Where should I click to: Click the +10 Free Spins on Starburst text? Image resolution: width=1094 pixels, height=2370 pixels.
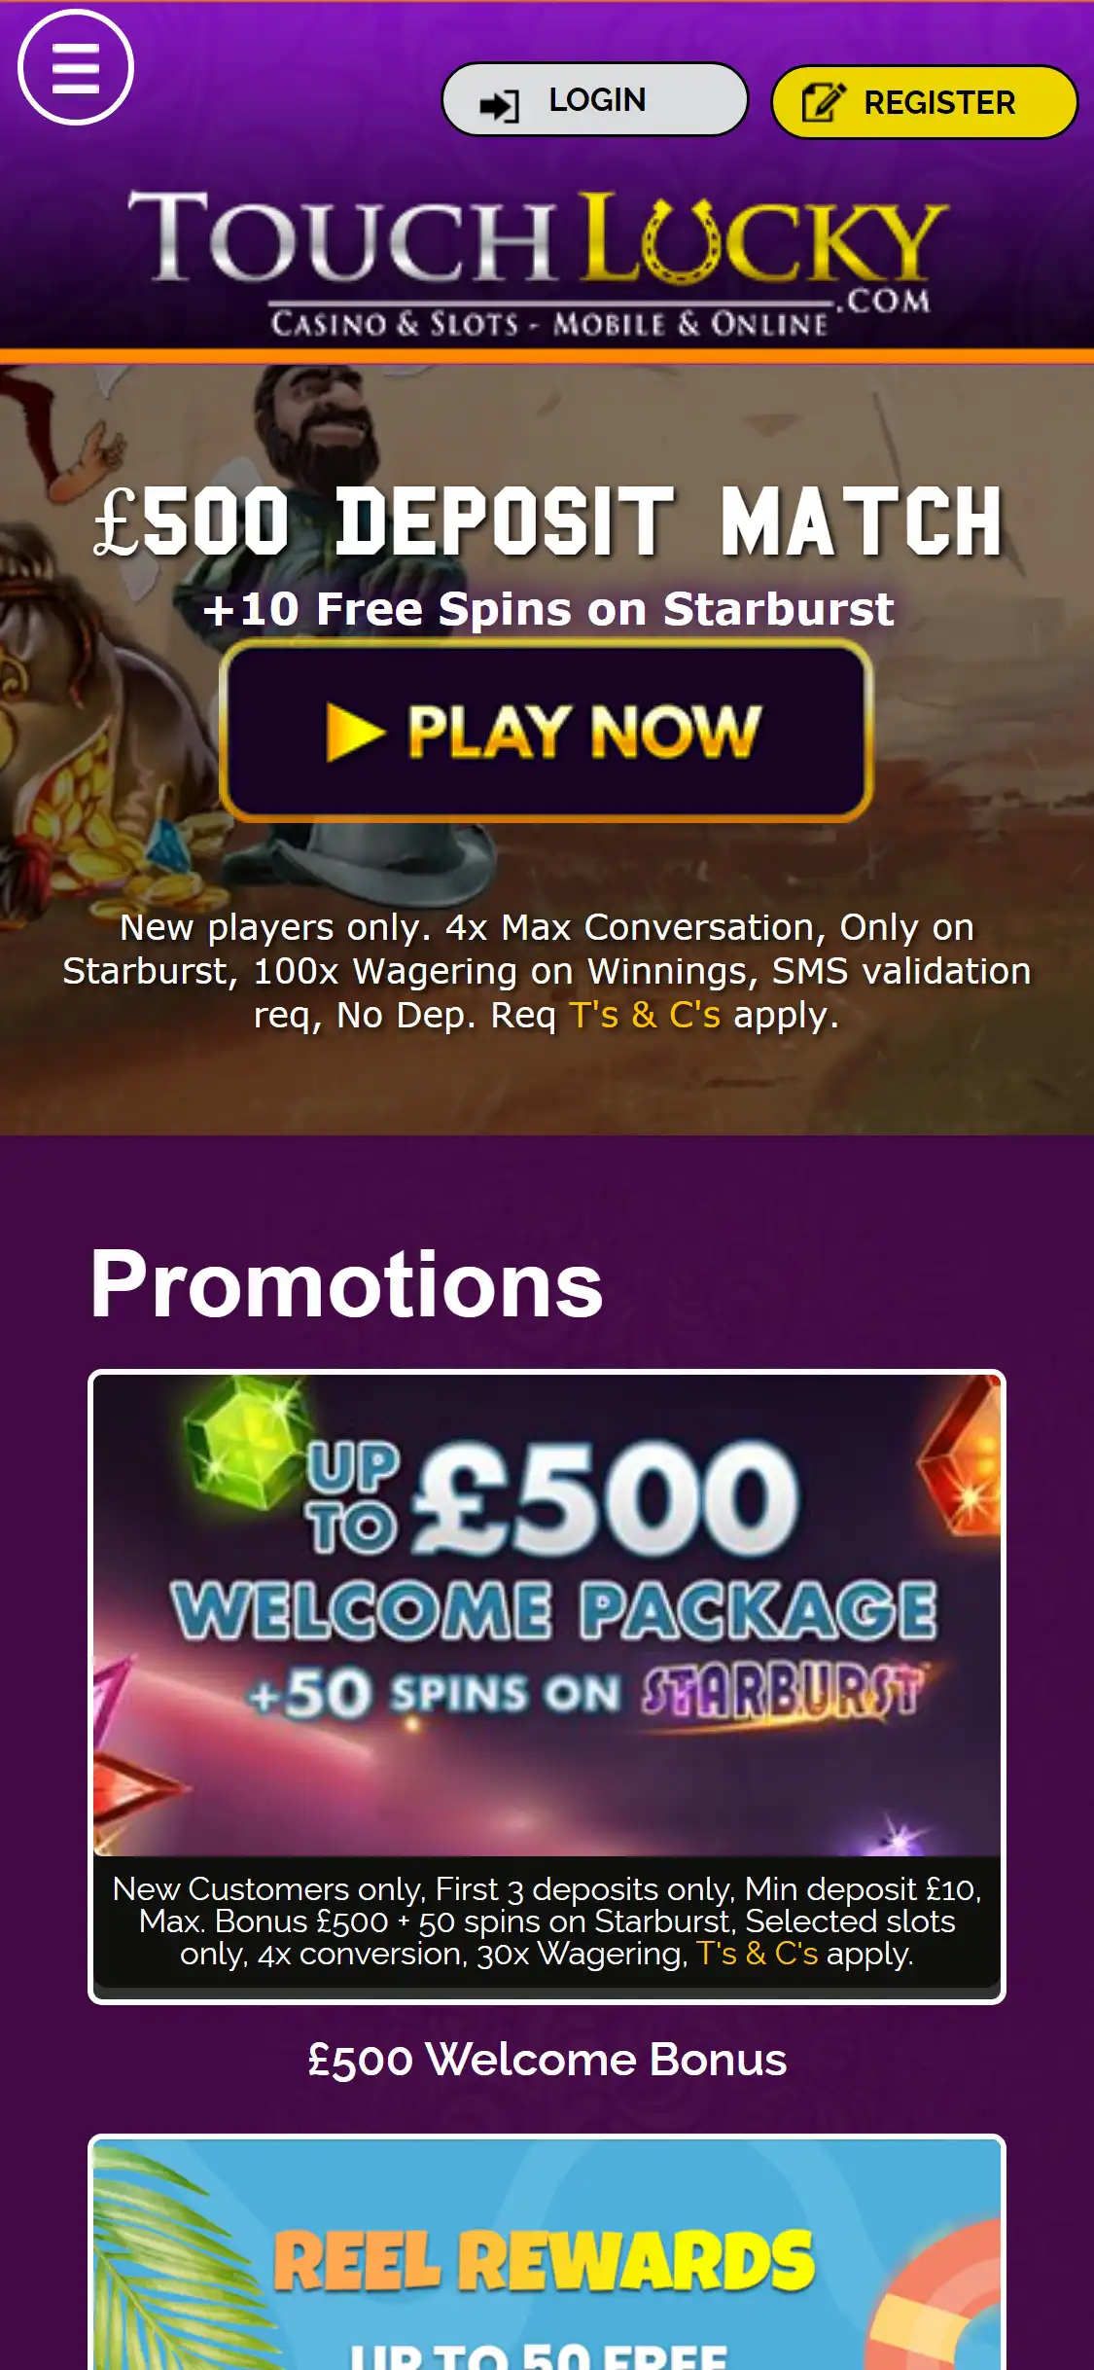tap(548, 609)
